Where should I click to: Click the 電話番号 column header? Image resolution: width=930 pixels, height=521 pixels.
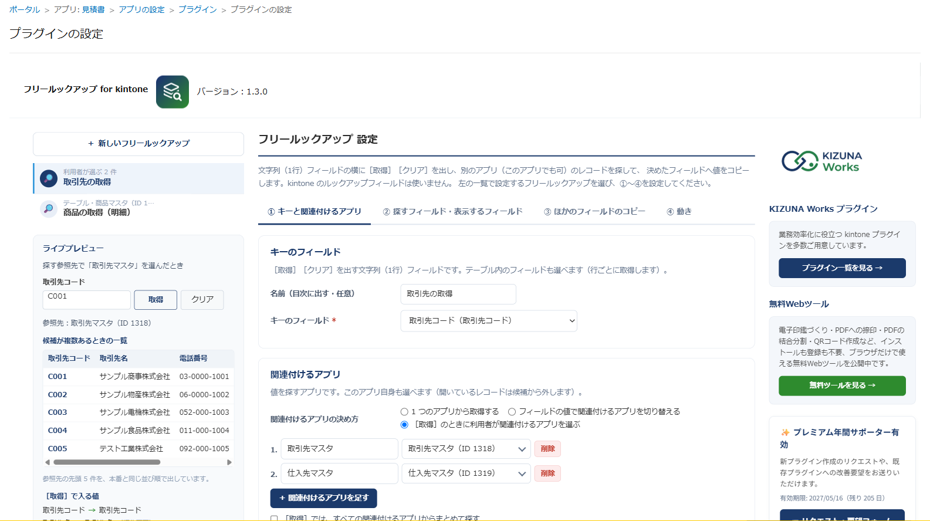click(193, 358)
